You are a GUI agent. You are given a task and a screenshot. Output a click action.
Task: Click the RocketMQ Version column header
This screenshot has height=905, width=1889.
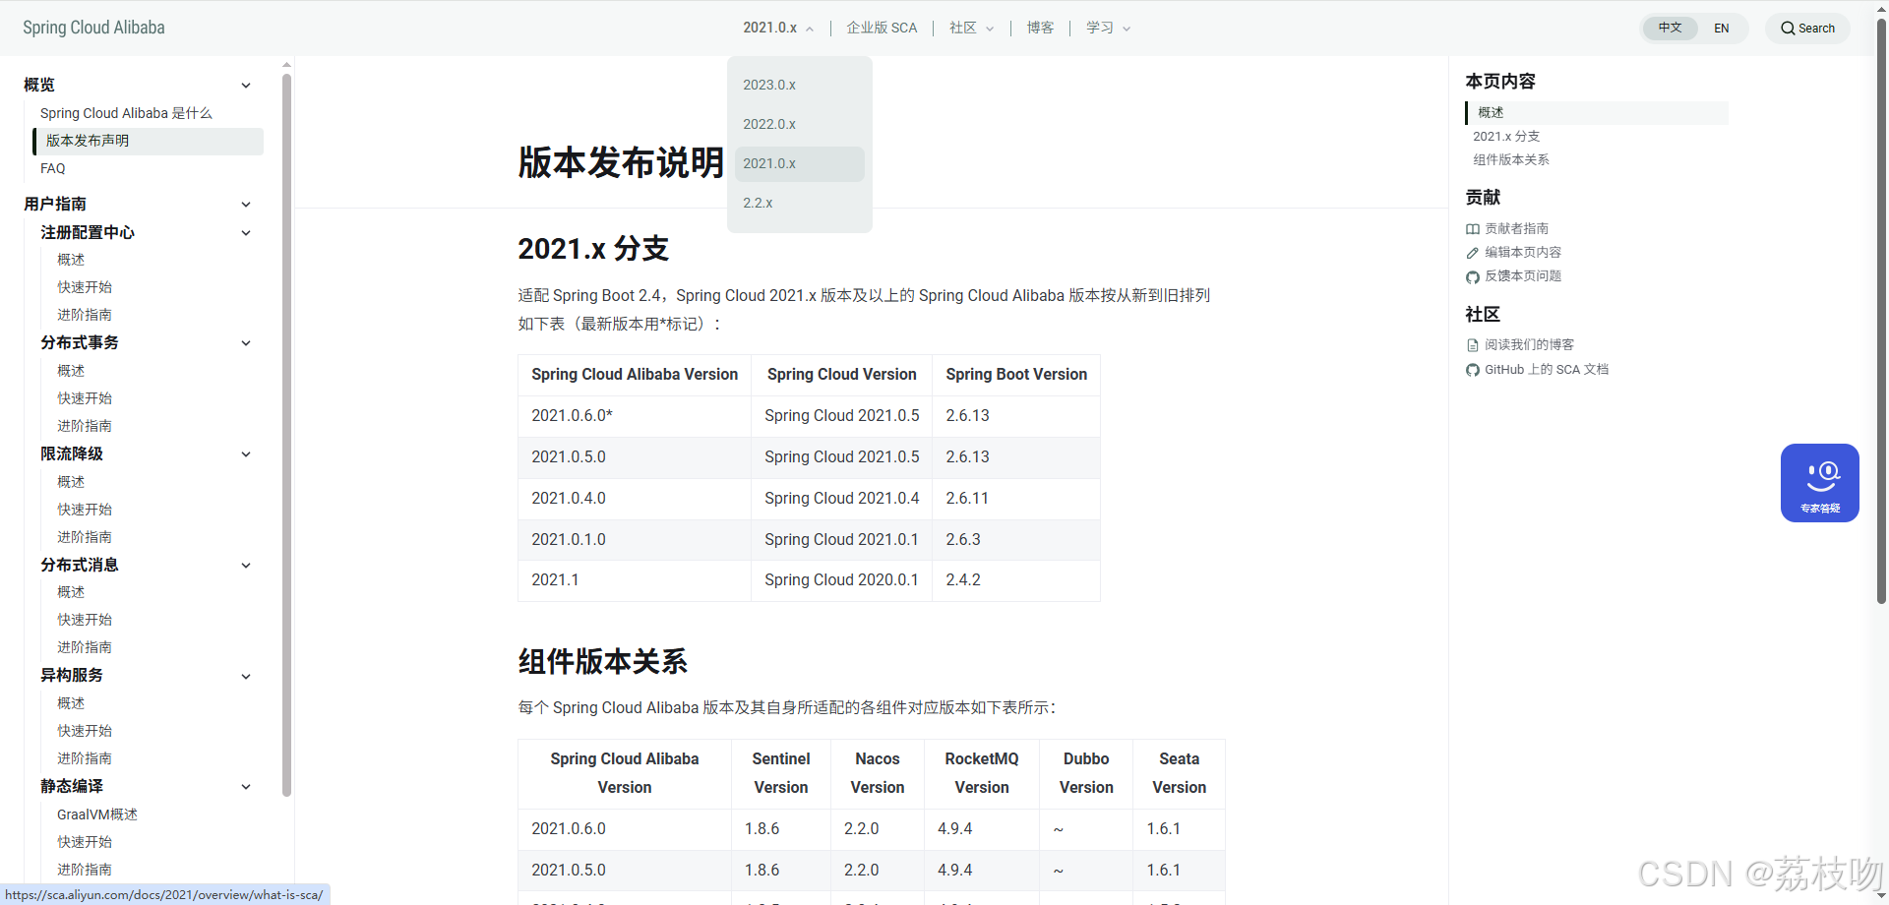[982, 773]
